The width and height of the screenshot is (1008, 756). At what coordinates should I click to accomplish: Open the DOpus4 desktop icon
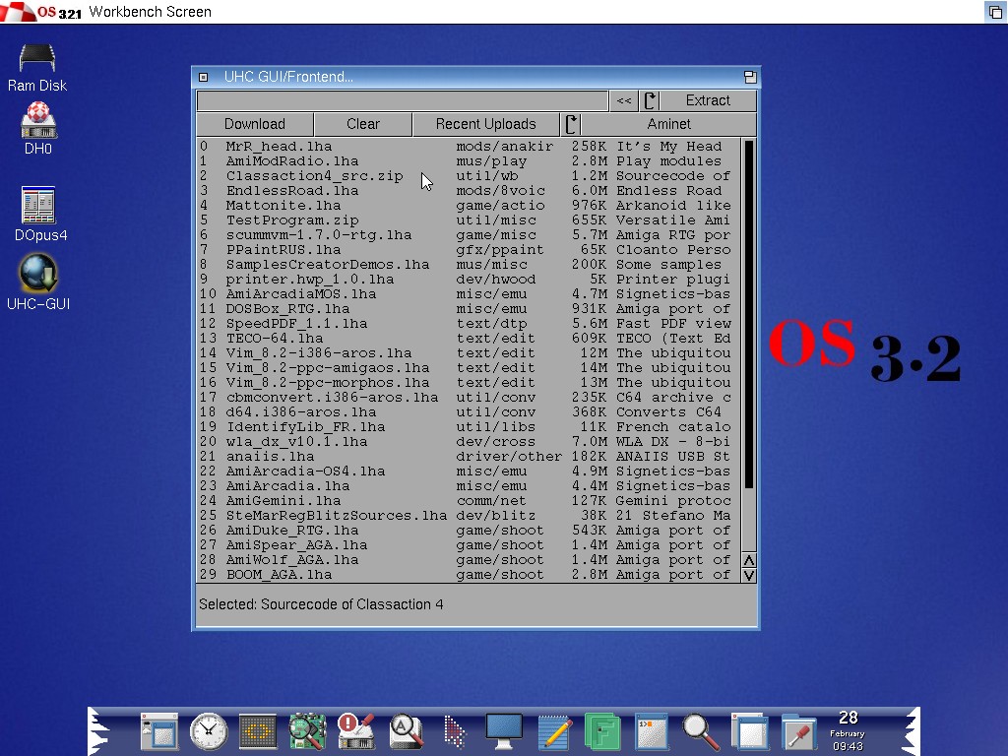tap(39, 208)
